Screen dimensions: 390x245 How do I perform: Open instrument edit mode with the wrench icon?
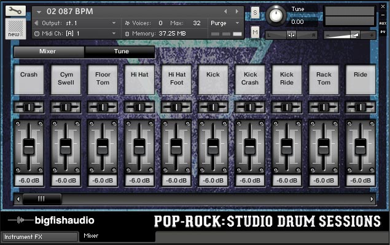click(x=15, y=11)
